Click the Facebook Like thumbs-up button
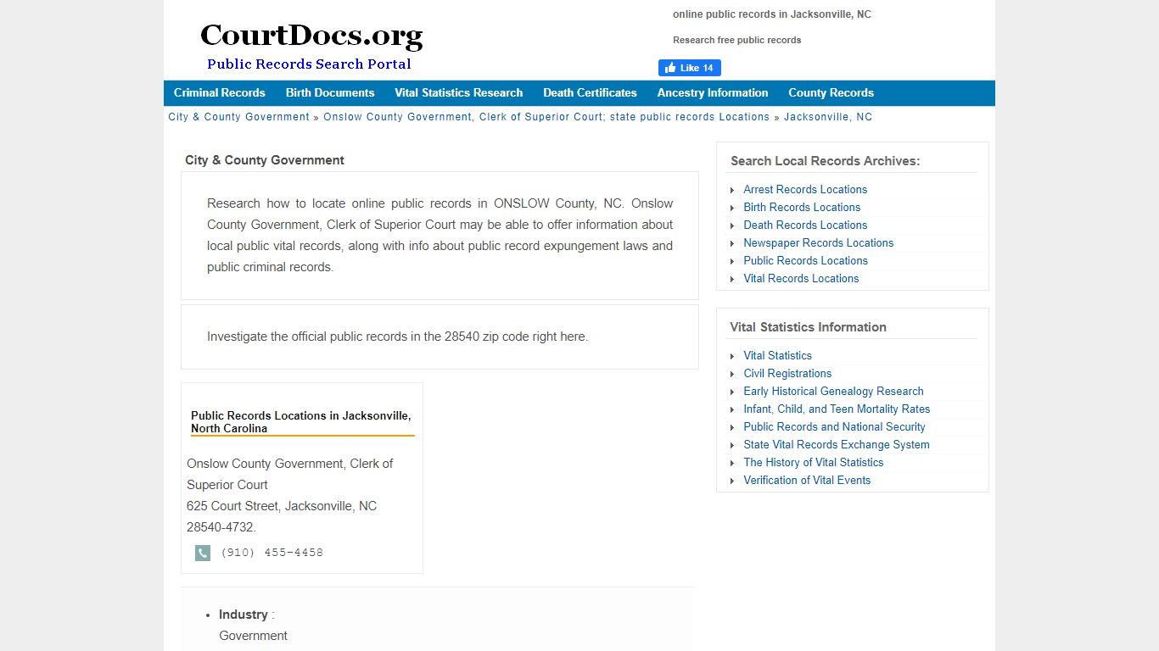Screen dimensions: 1159x651 (689, 68)
